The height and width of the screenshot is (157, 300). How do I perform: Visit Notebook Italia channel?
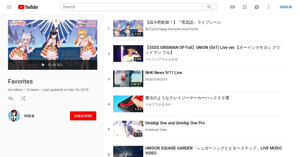tap(156, 130)
